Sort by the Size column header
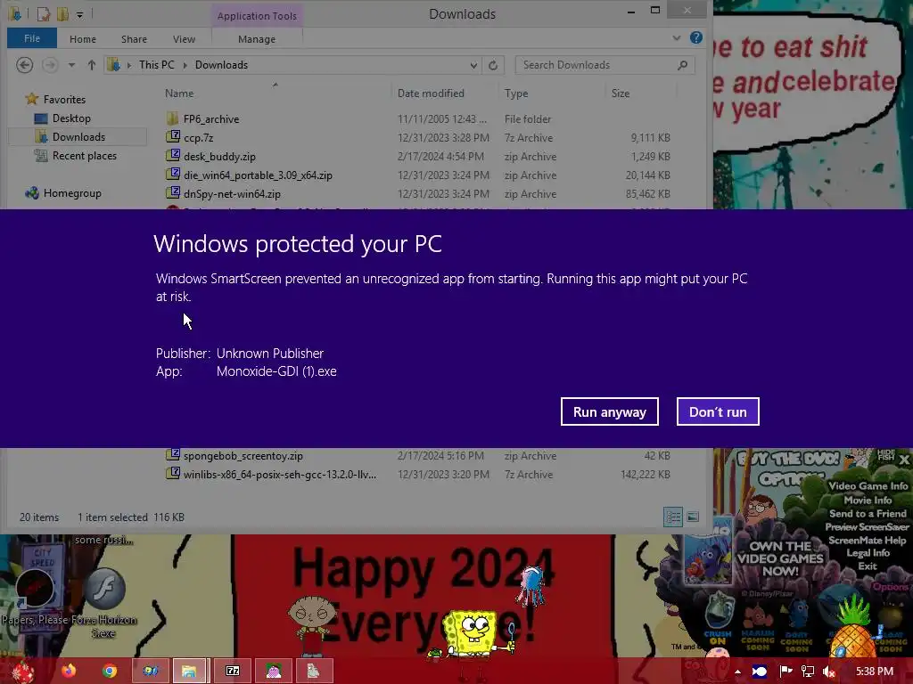This screenshot has height=684, width=913. [x=621, y=93]
